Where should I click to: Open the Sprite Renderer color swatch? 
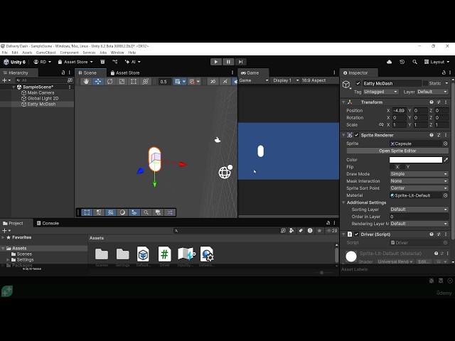(x=415, y=160)
